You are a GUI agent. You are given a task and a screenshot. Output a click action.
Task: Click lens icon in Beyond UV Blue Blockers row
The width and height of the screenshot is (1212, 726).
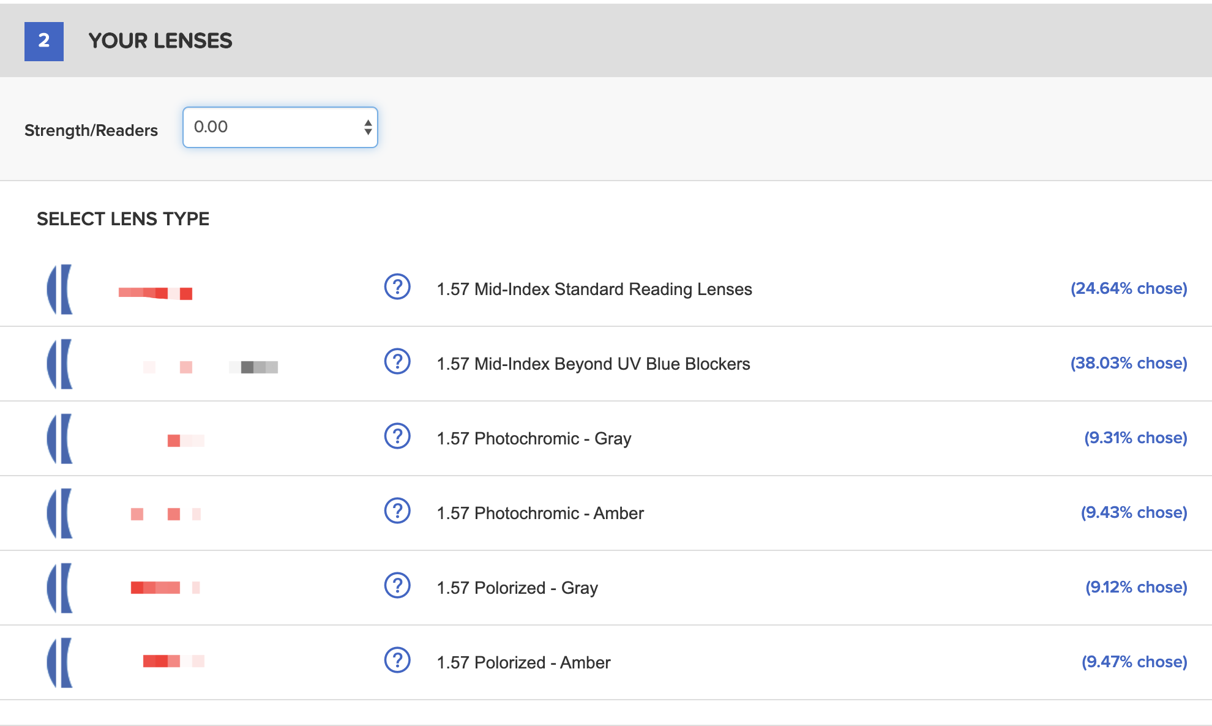60,364
